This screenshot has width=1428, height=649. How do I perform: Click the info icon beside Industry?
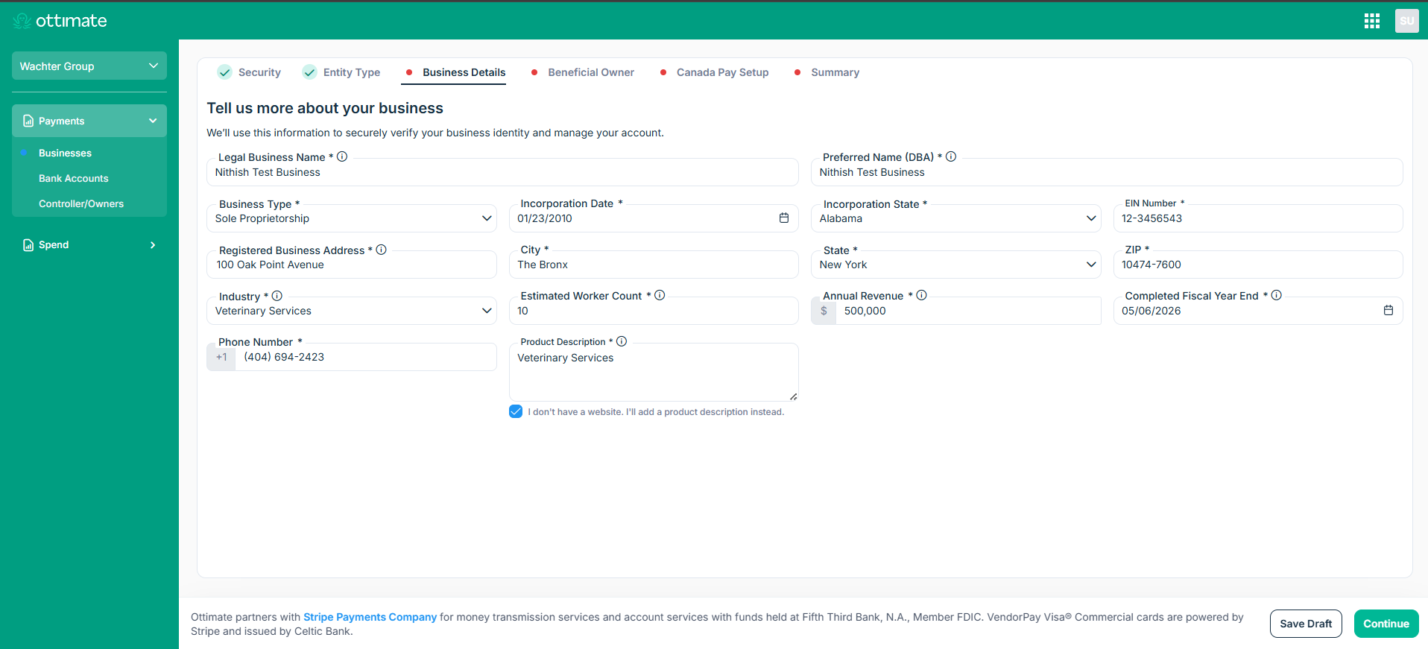click(x=277, y=296)
